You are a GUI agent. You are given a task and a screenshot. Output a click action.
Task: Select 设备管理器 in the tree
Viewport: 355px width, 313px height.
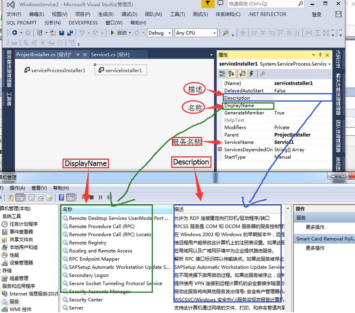click(x=21, y=263)
